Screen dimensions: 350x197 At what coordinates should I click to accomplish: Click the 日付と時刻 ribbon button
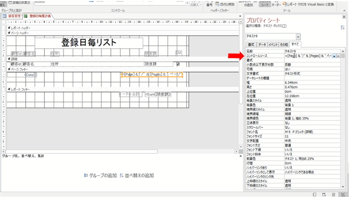coord(225,4)
